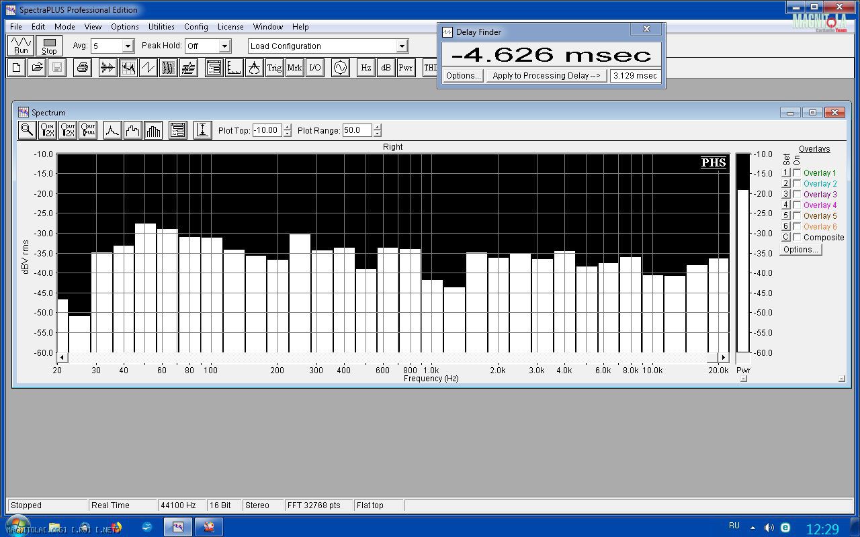This screenshot has height=537, width=860.
Task: Expand the Load Configuration combo box
Action: [402, 46]
